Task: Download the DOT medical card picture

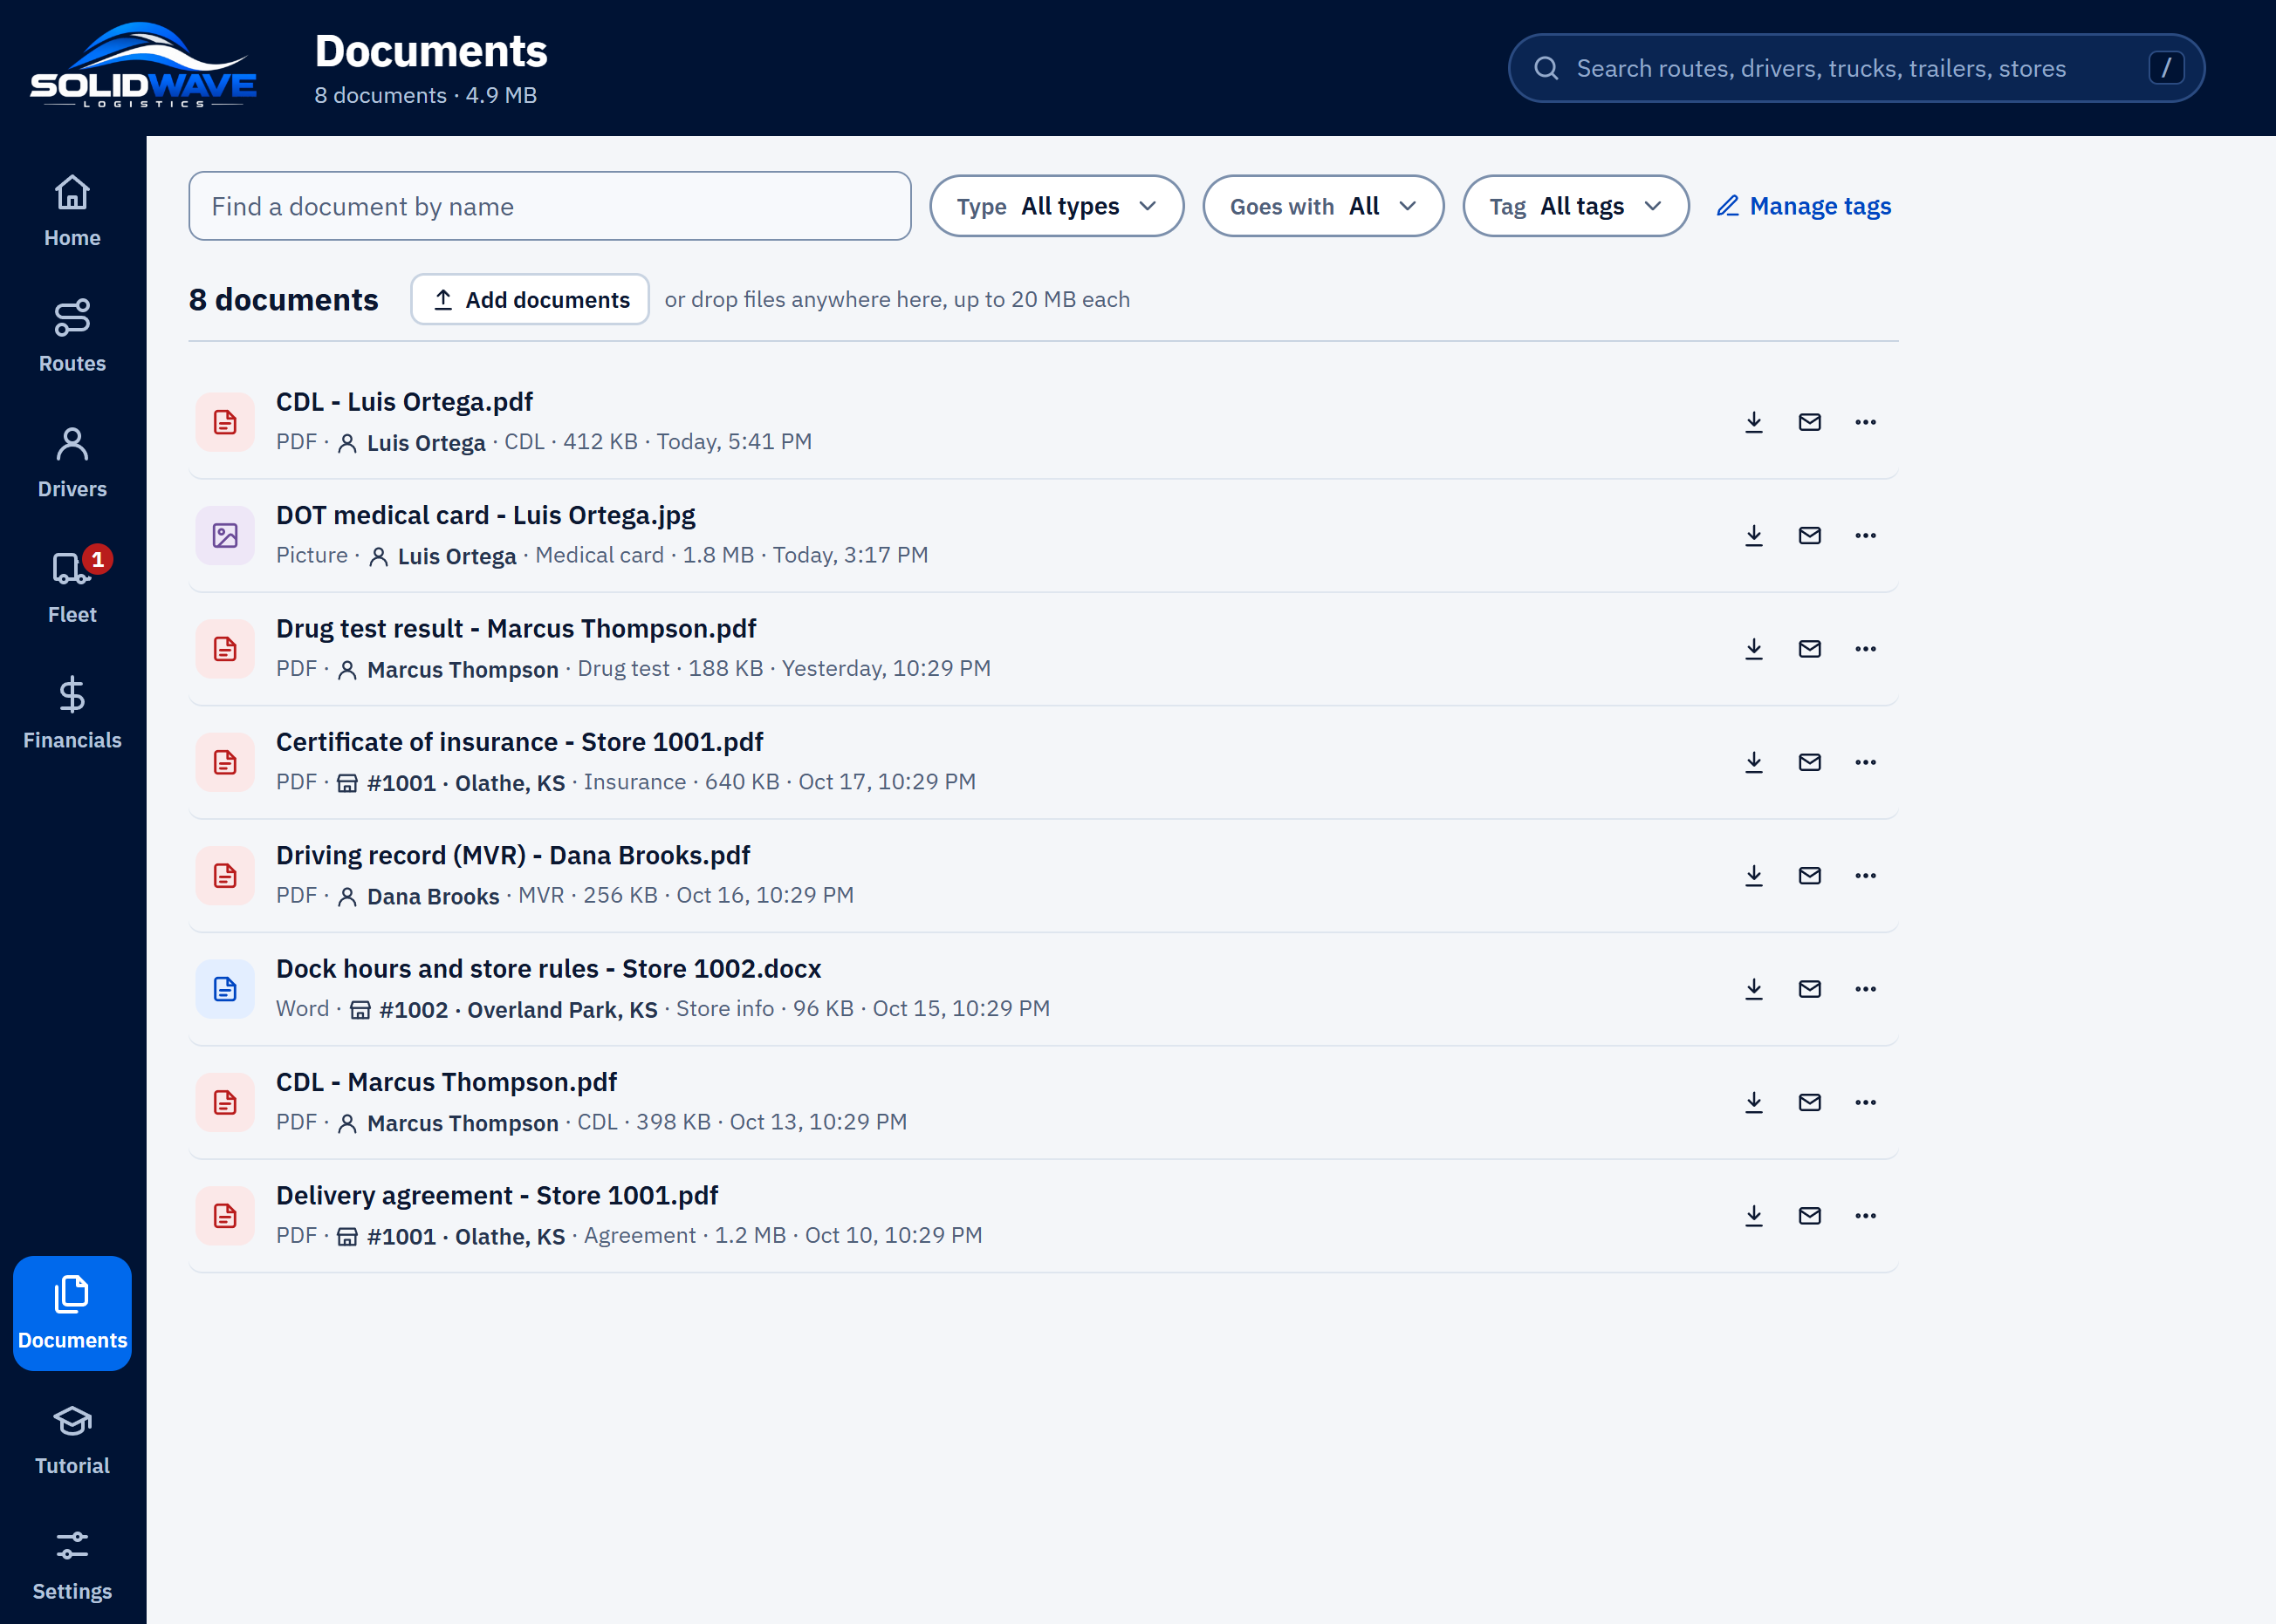Action: click(x=1754, y=535)
